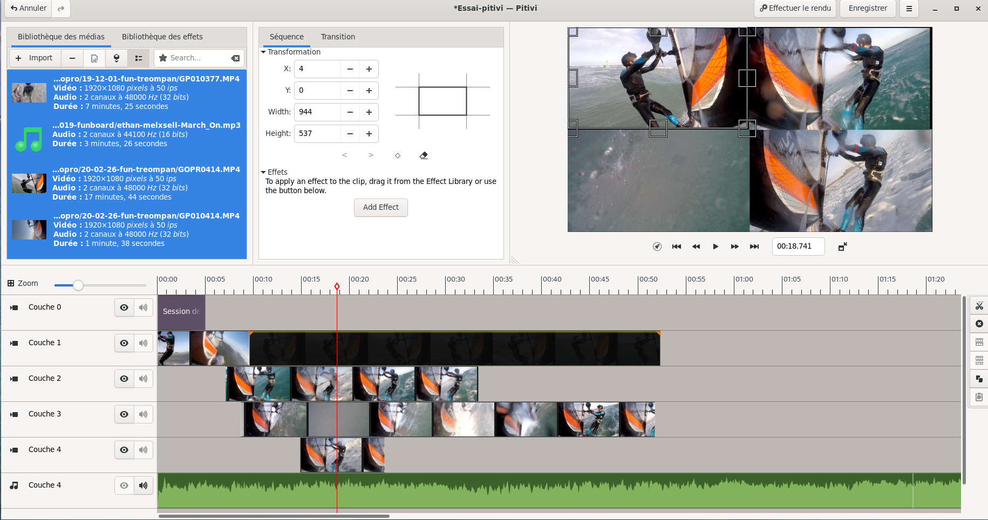This screenshot has height=520, width=988.
Task: Jump to the end of the timeline
Action: (754, 247)
